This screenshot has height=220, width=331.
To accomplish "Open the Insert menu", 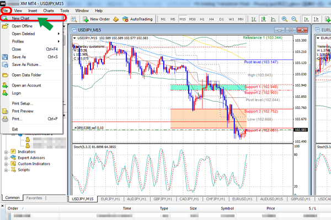I will tap(33, 10).
